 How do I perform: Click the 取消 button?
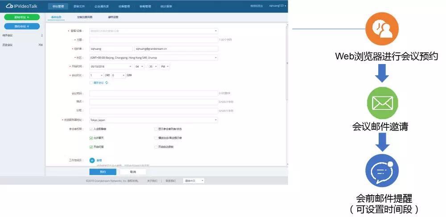(x=133, y=172)
